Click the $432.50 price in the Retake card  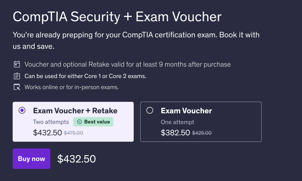pos(47,133)
